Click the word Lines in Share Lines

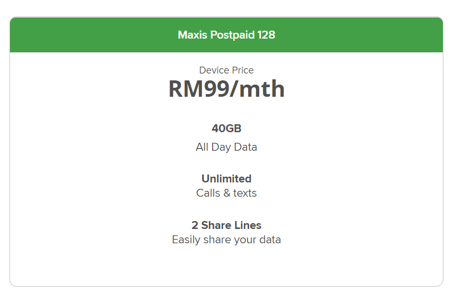[x=251, y=225]
